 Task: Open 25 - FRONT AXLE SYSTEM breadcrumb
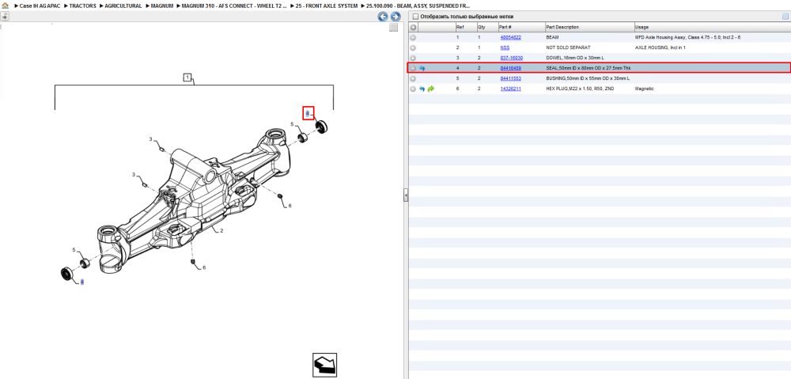coord(327,6)
